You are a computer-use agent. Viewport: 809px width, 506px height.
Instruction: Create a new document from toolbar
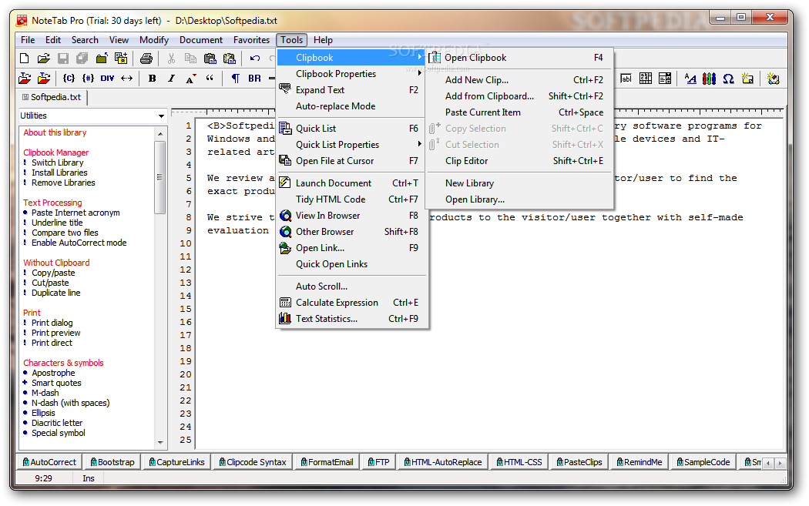click(x=24, y=59)
